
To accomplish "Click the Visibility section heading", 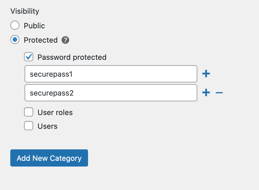I will click(x=25, y=11).
